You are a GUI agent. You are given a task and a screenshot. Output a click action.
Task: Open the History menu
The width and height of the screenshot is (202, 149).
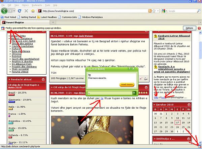point(25,5)
